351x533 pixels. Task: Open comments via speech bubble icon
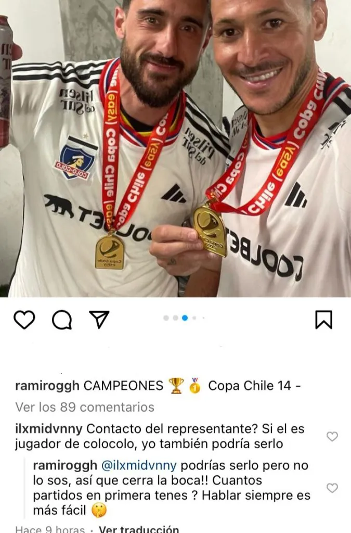coord(62,320)
